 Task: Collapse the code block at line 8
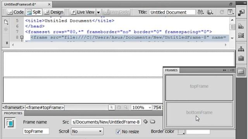(x=22, y=37)
